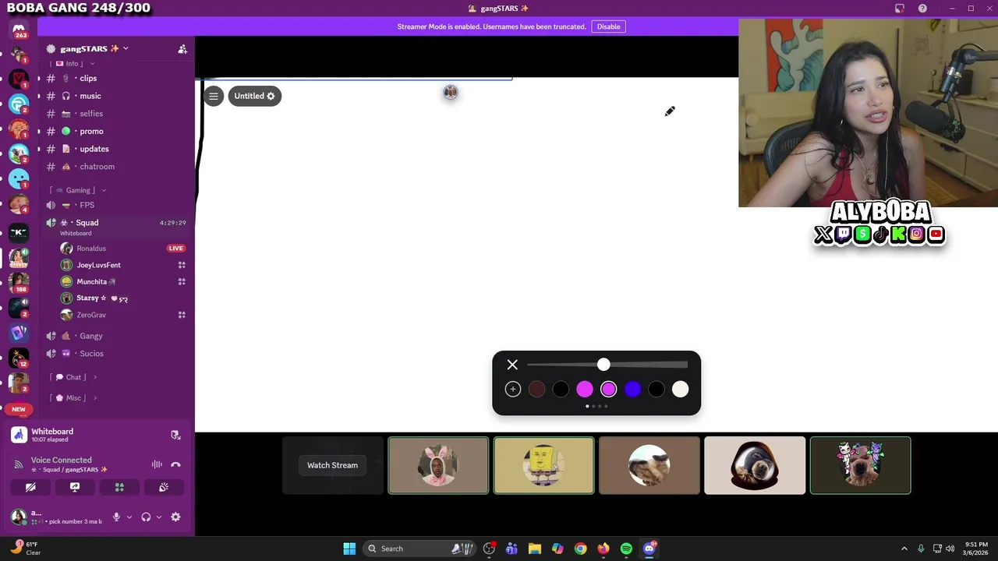998x561 pixels.
Task: Add a custom color with the plus button
Action: (x=513, y=389)
